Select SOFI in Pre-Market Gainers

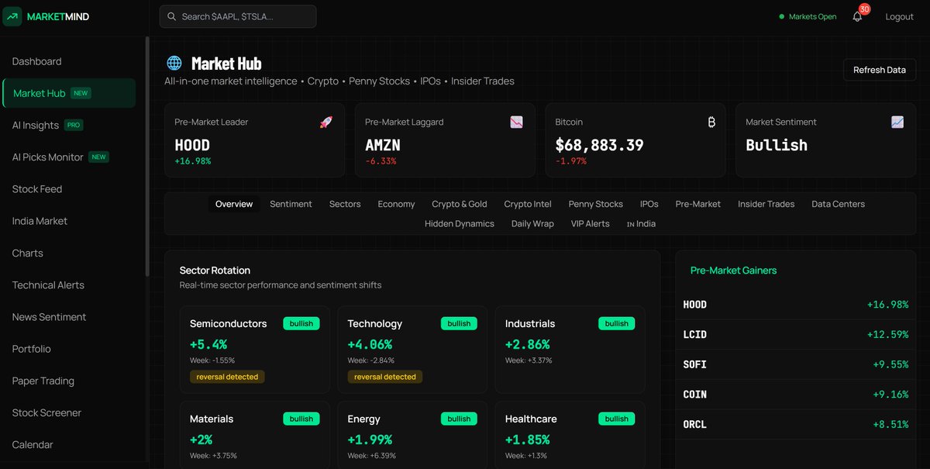[x=795, y=364]
